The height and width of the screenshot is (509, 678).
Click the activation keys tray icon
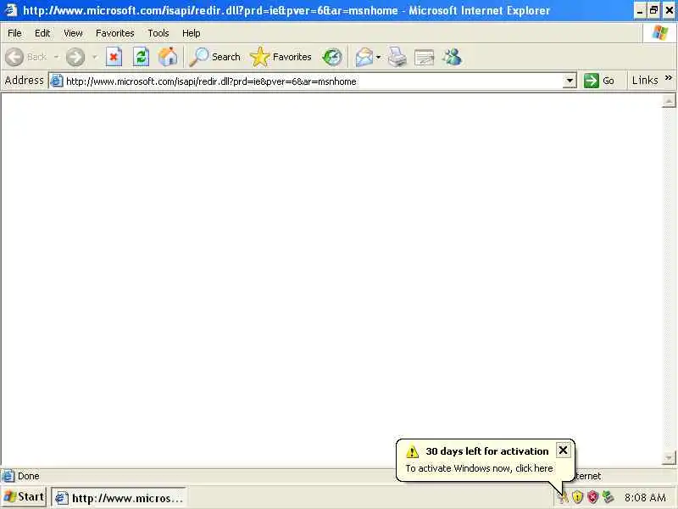click(x=563, y=497)
